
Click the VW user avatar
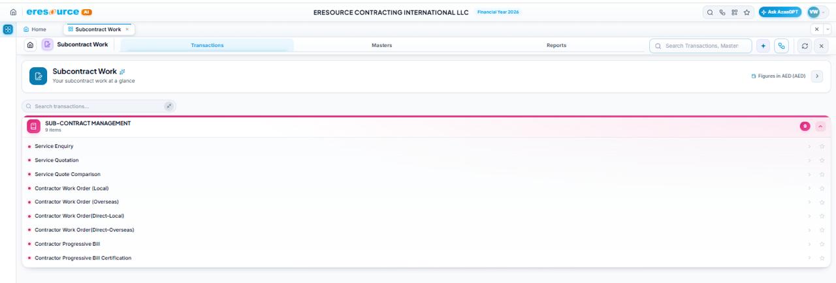pos(813,14)
